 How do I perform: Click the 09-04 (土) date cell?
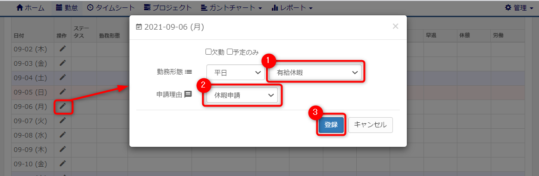click(x=32, y=78)
